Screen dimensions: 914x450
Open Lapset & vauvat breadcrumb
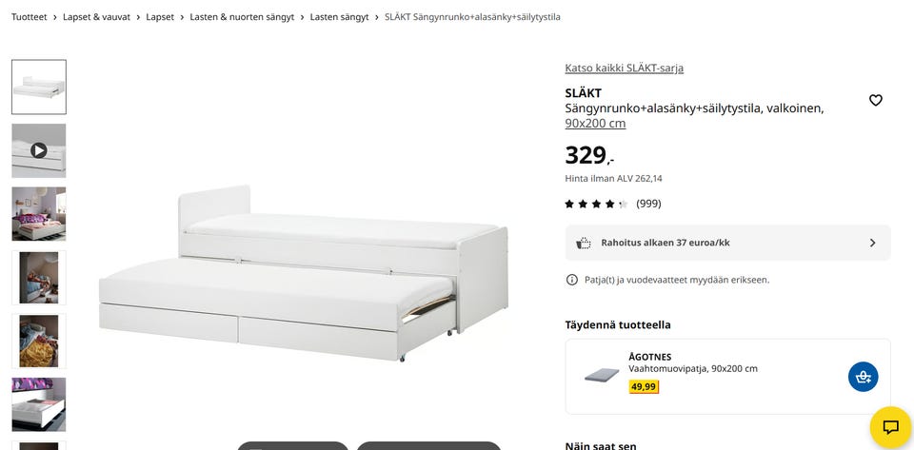(x=96, y=17)
